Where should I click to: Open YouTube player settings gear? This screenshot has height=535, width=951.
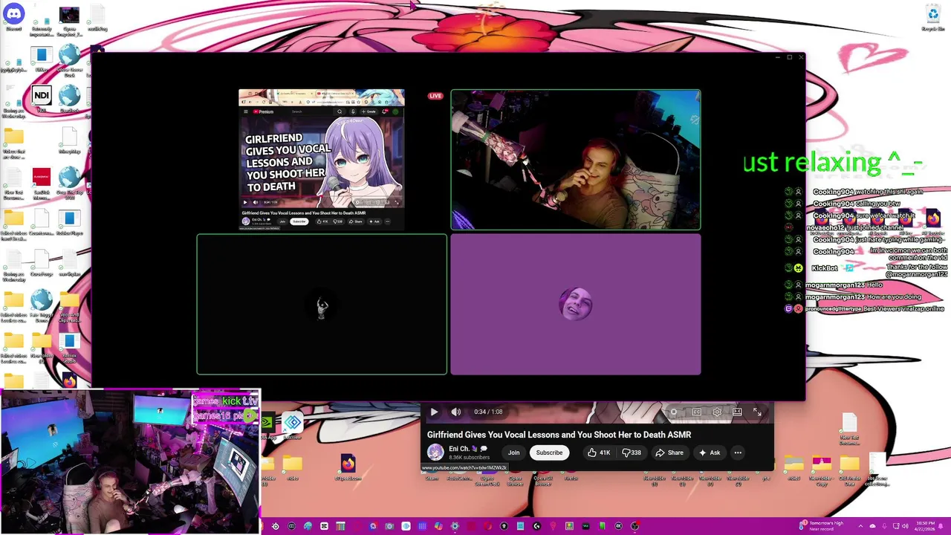tap(717, 412)
